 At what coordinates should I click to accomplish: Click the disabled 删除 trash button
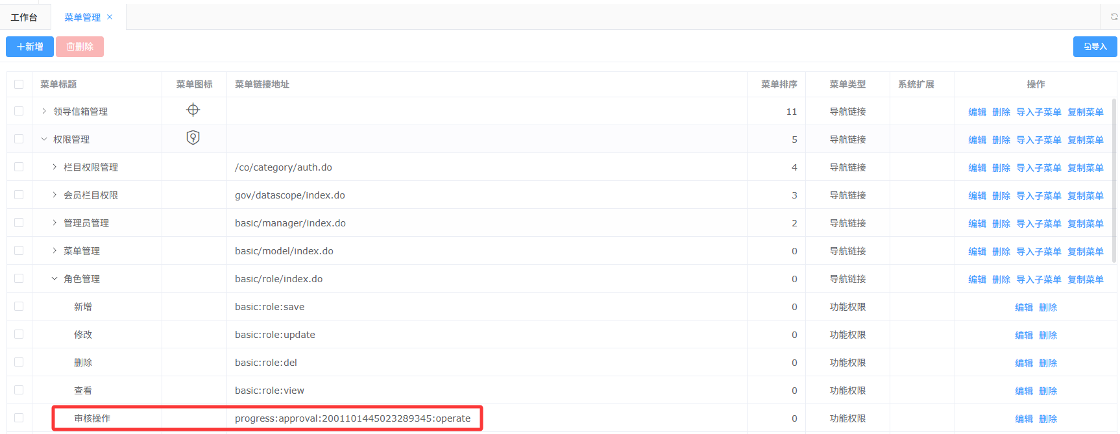click(x=80, y=47)
